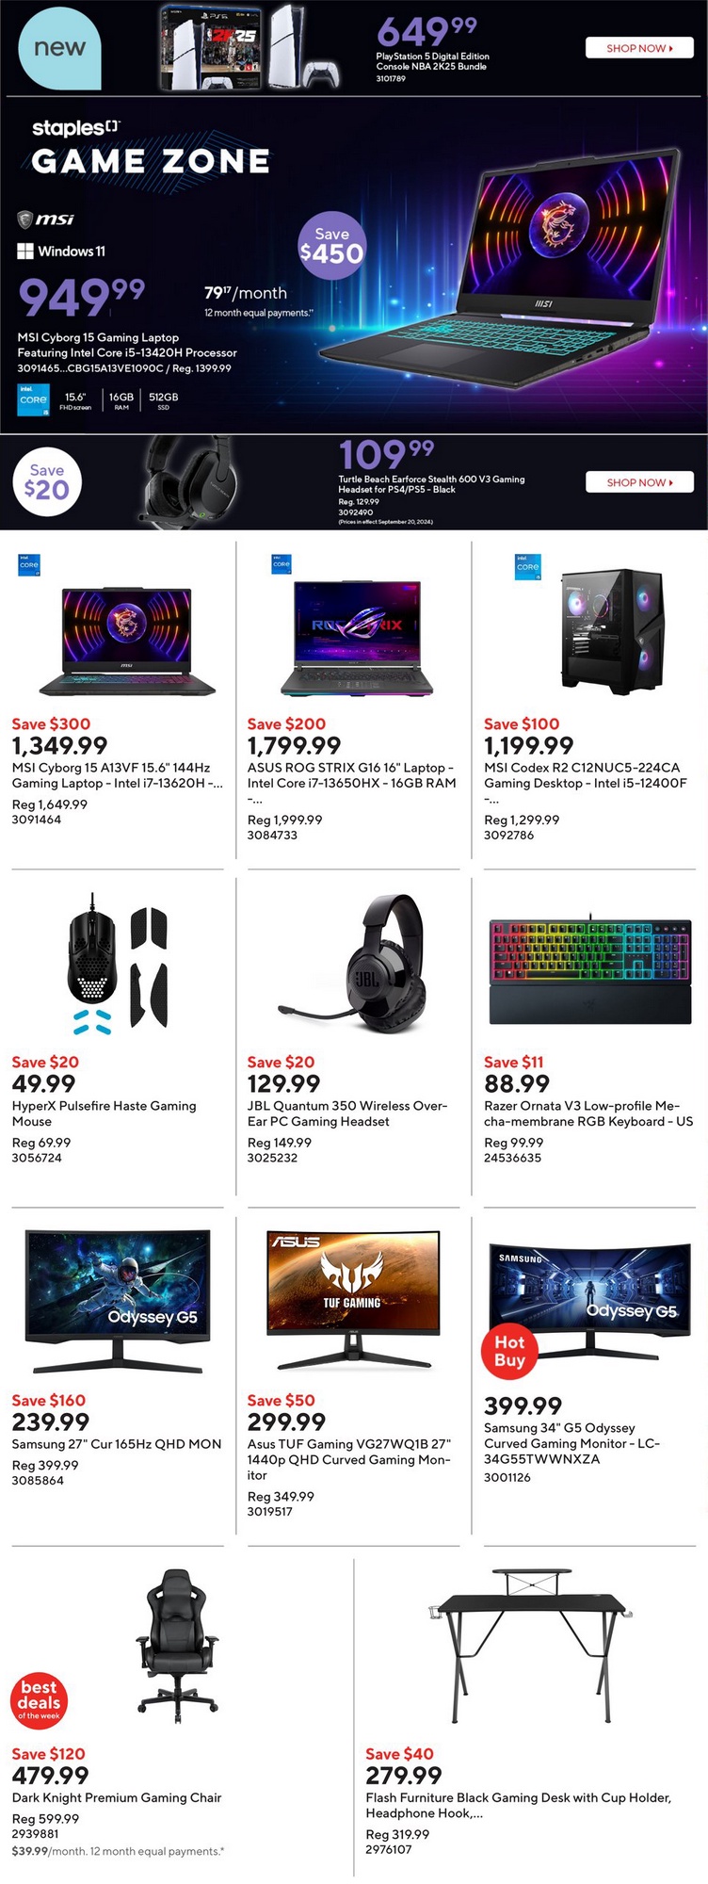Viewport: 708px width, 1884px height.
Task: Click the Save $450 badge
Action: [331, 247]
